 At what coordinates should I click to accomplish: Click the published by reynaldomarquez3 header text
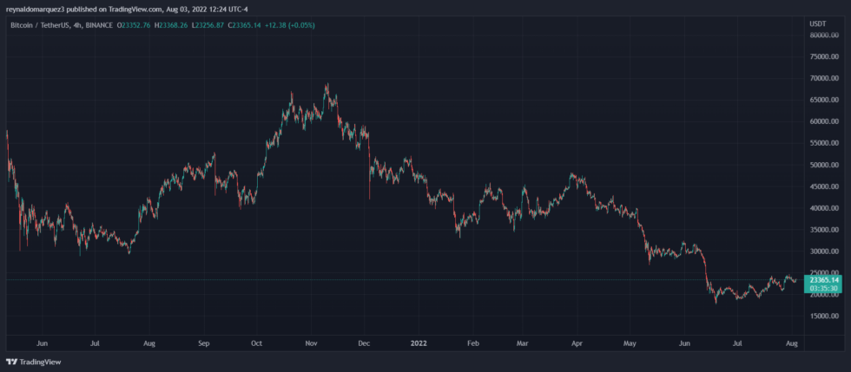coord(127,10)
